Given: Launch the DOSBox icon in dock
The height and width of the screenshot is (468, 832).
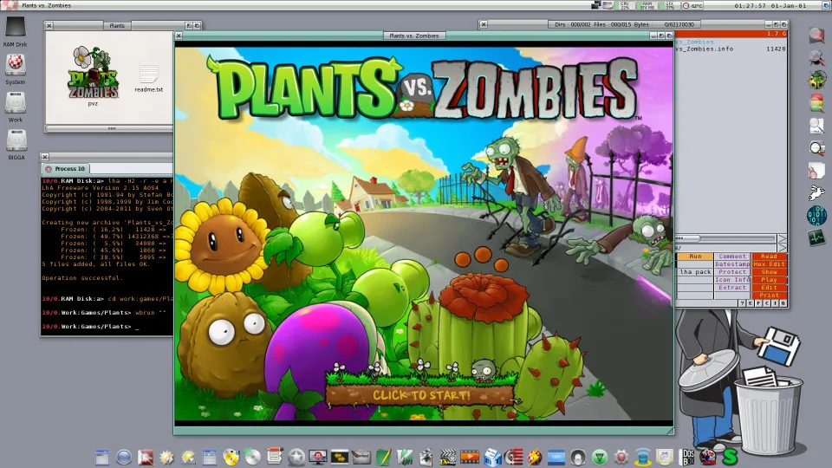Looking at the screenshot, I should coord(686,457).
